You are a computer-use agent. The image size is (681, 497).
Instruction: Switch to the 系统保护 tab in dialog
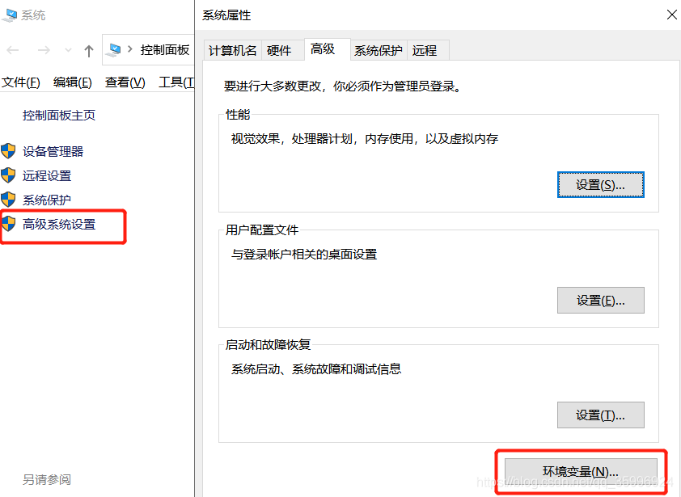point(378,50)
